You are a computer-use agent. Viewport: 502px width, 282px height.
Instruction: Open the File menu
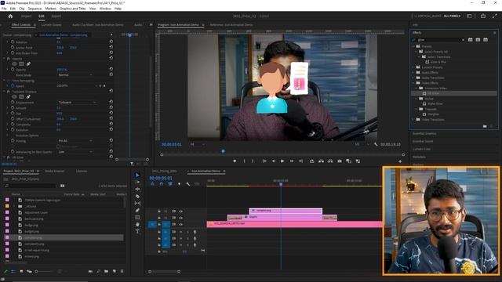(x=4, y=9)
